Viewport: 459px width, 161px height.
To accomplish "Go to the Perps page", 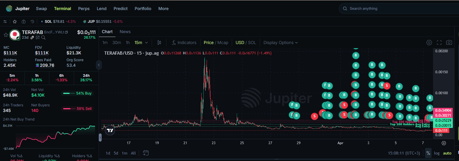I will (x=84, y=8).
